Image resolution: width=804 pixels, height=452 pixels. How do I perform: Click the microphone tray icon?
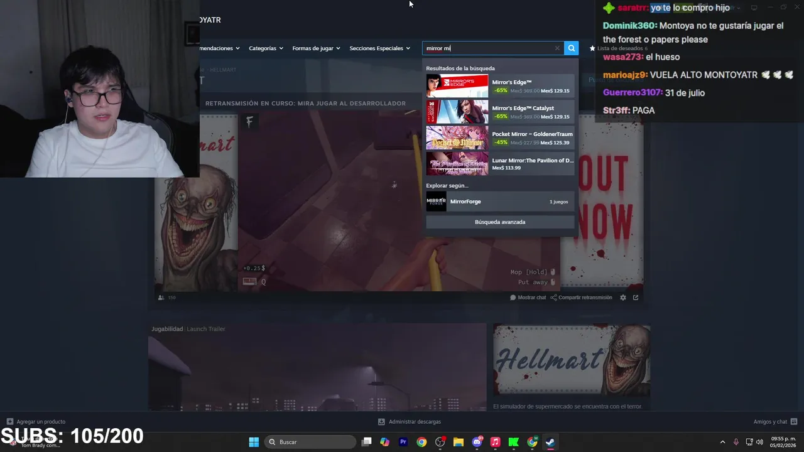click(736, 442)
